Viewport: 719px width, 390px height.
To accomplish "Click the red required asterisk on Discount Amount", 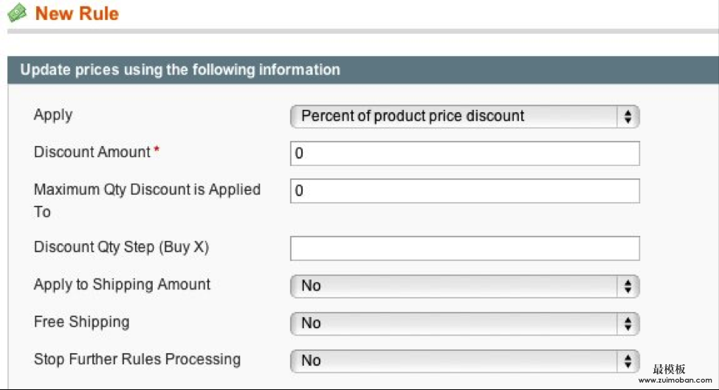I will coord(156,152).
